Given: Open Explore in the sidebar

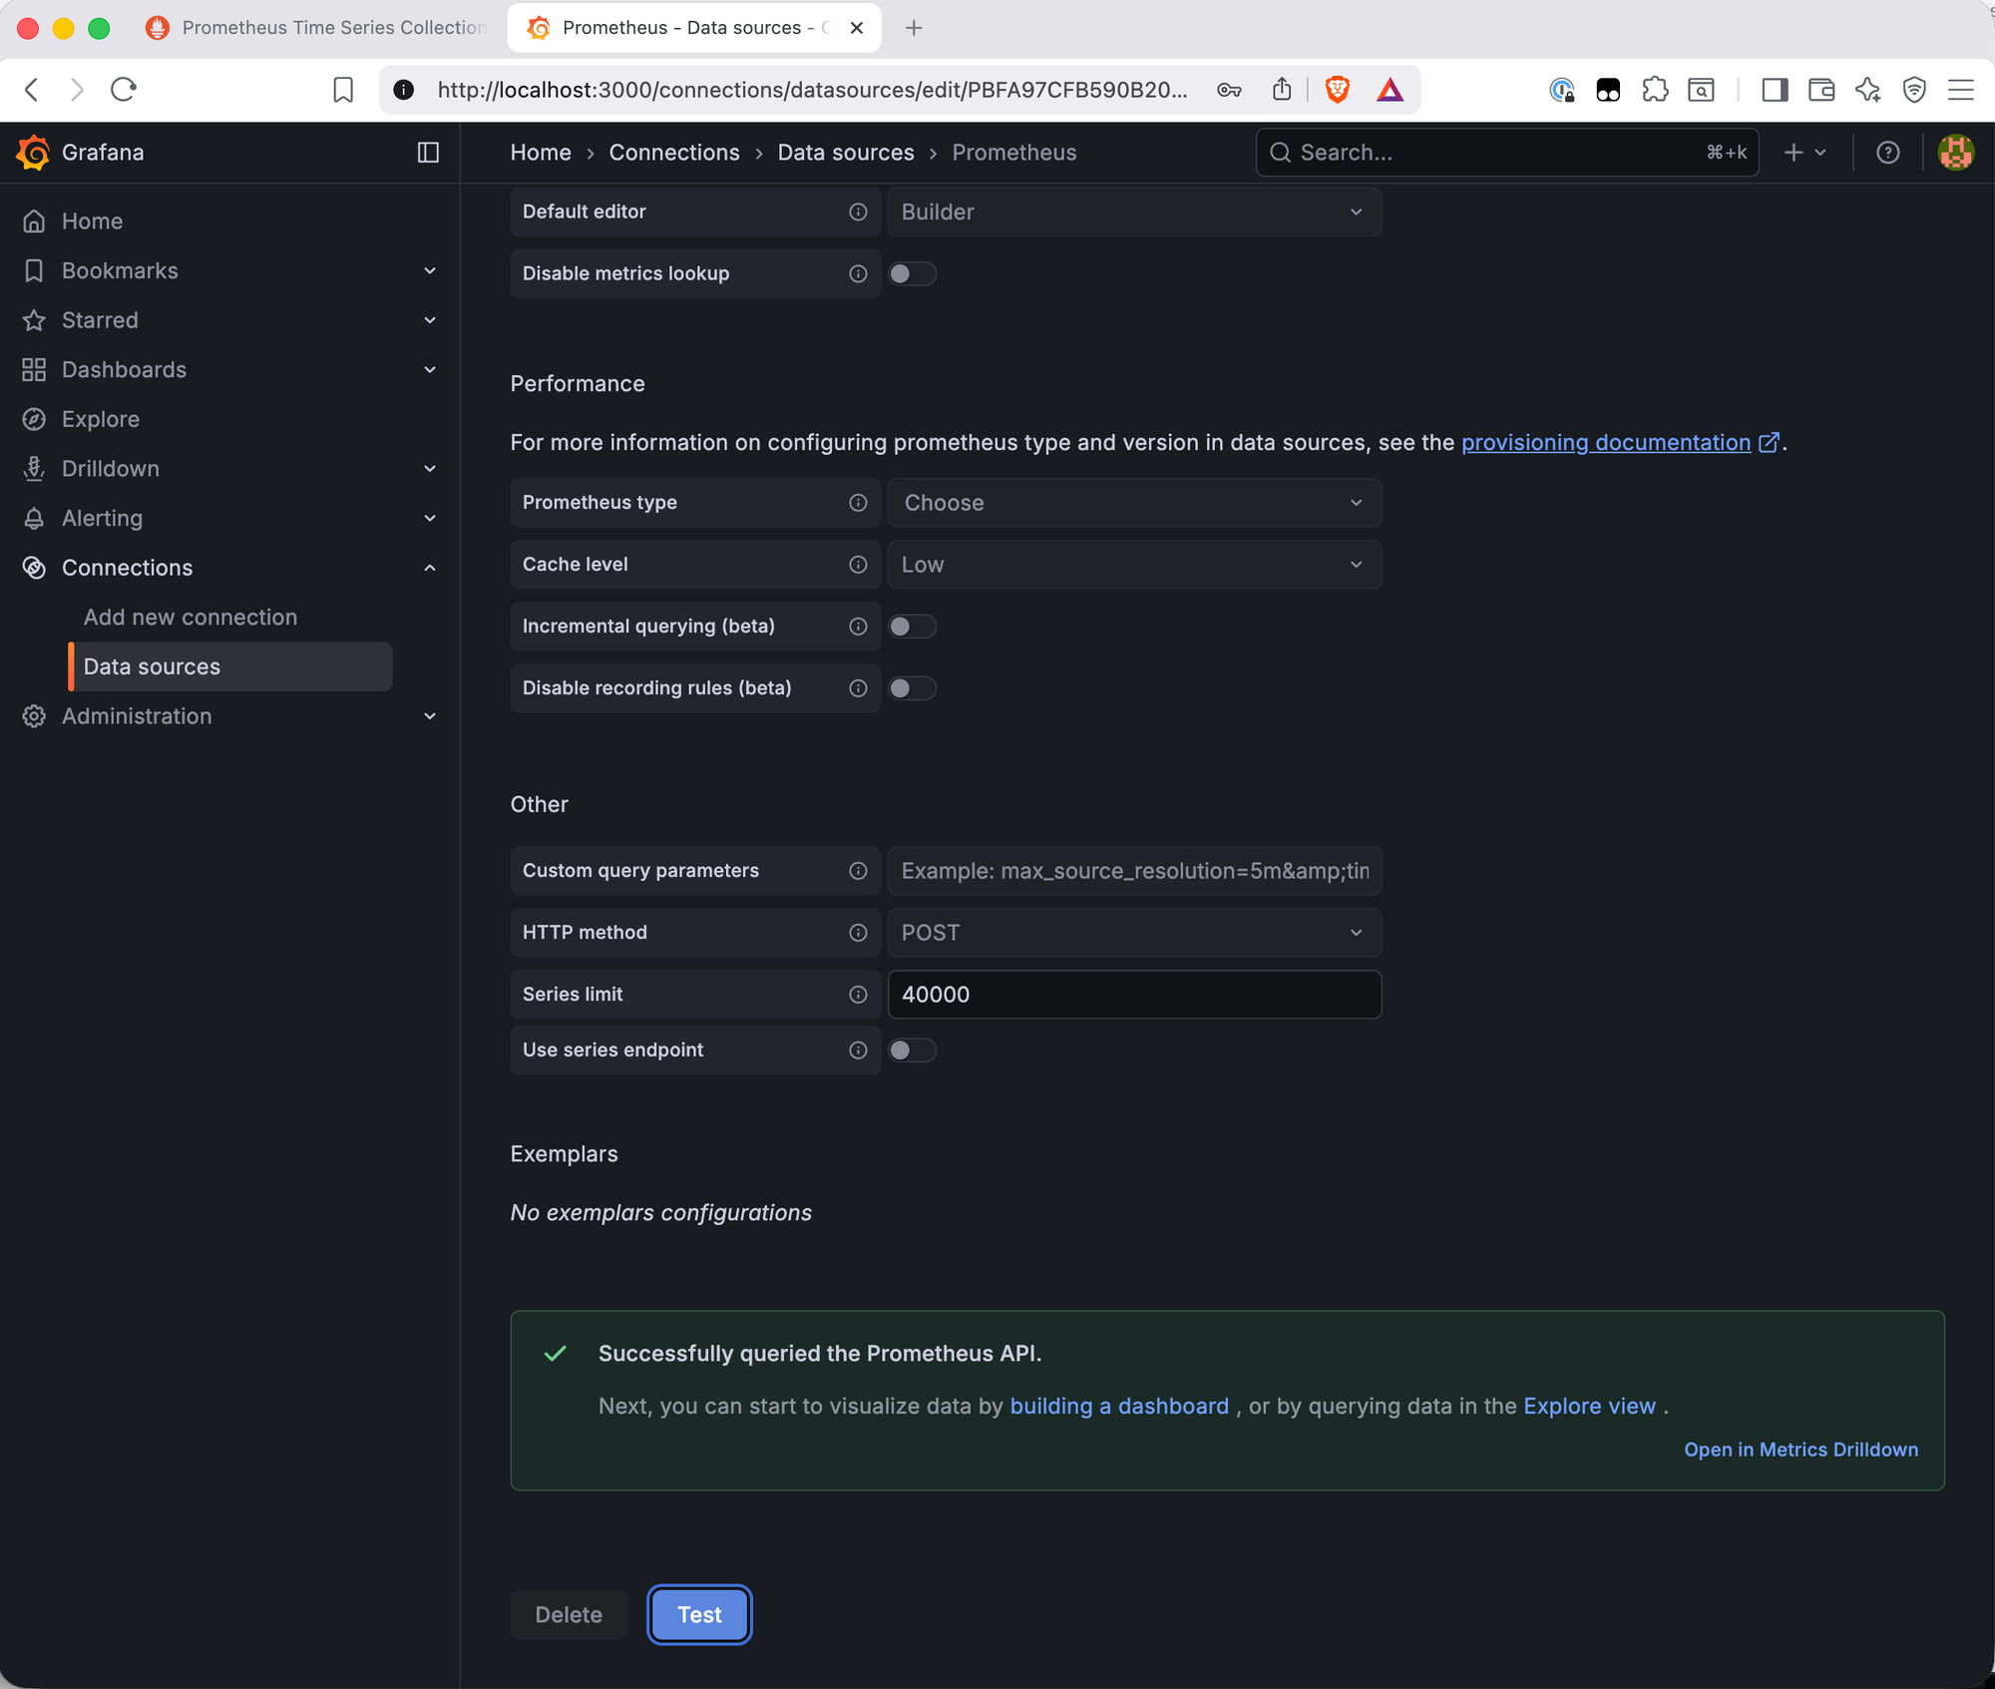Looking at the screenshot, I should [100, 419].
